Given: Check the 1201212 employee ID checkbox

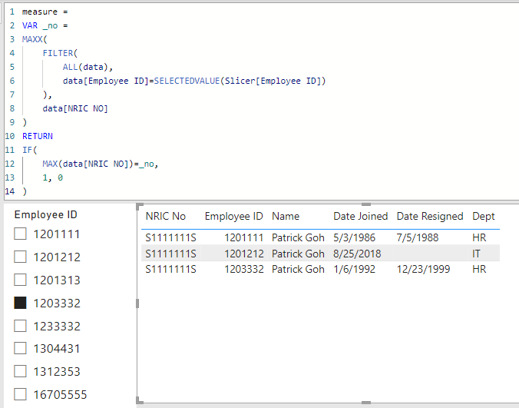Looking at the screenshot, I should (20, 257).
